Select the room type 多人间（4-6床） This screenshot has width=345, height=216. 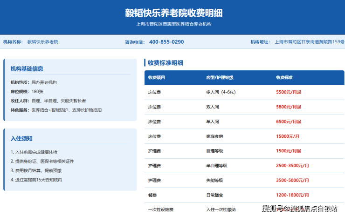(x=221, y=92)
